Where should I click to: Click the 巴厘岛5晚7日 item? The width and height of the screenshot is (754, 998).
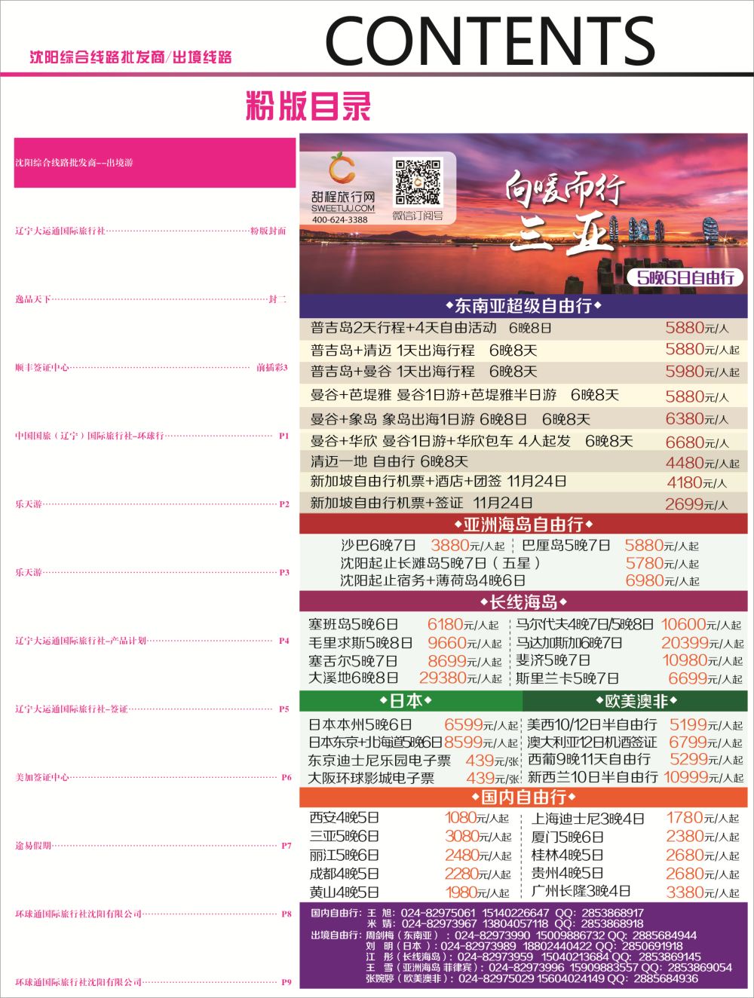pos(610,545)
